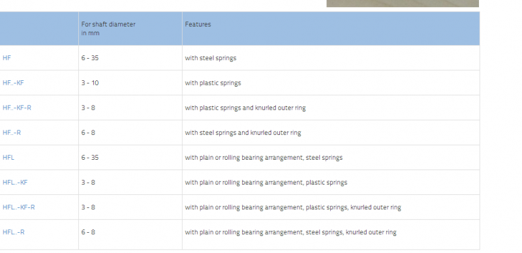Image resolution: width=522 pixels, height=253 pixels.
Task: Click the product image thumbnail above table
Action: [403, 3]
